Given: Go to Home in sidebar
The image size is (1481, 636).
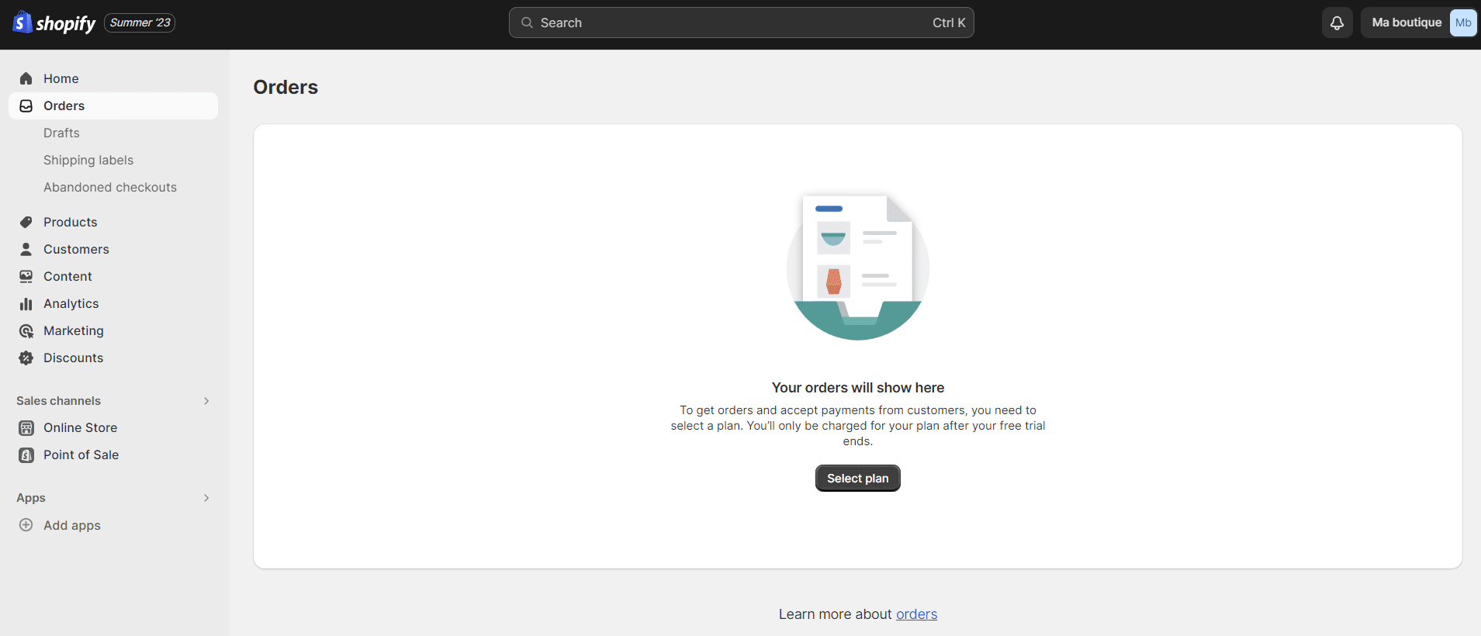Looking at the screenshot, I should [x=113, y=78].
